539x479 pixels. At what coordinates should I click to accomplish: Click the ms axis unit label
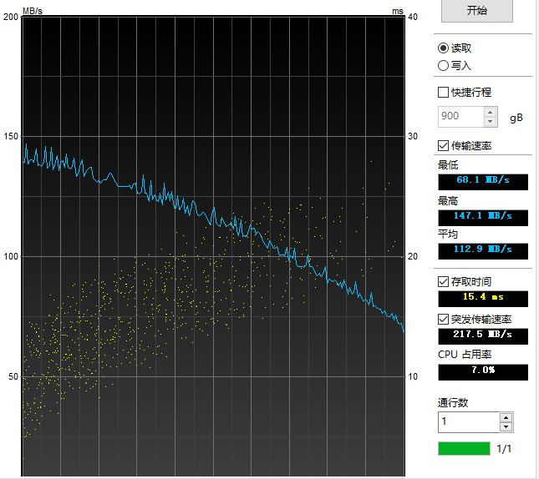398,12
